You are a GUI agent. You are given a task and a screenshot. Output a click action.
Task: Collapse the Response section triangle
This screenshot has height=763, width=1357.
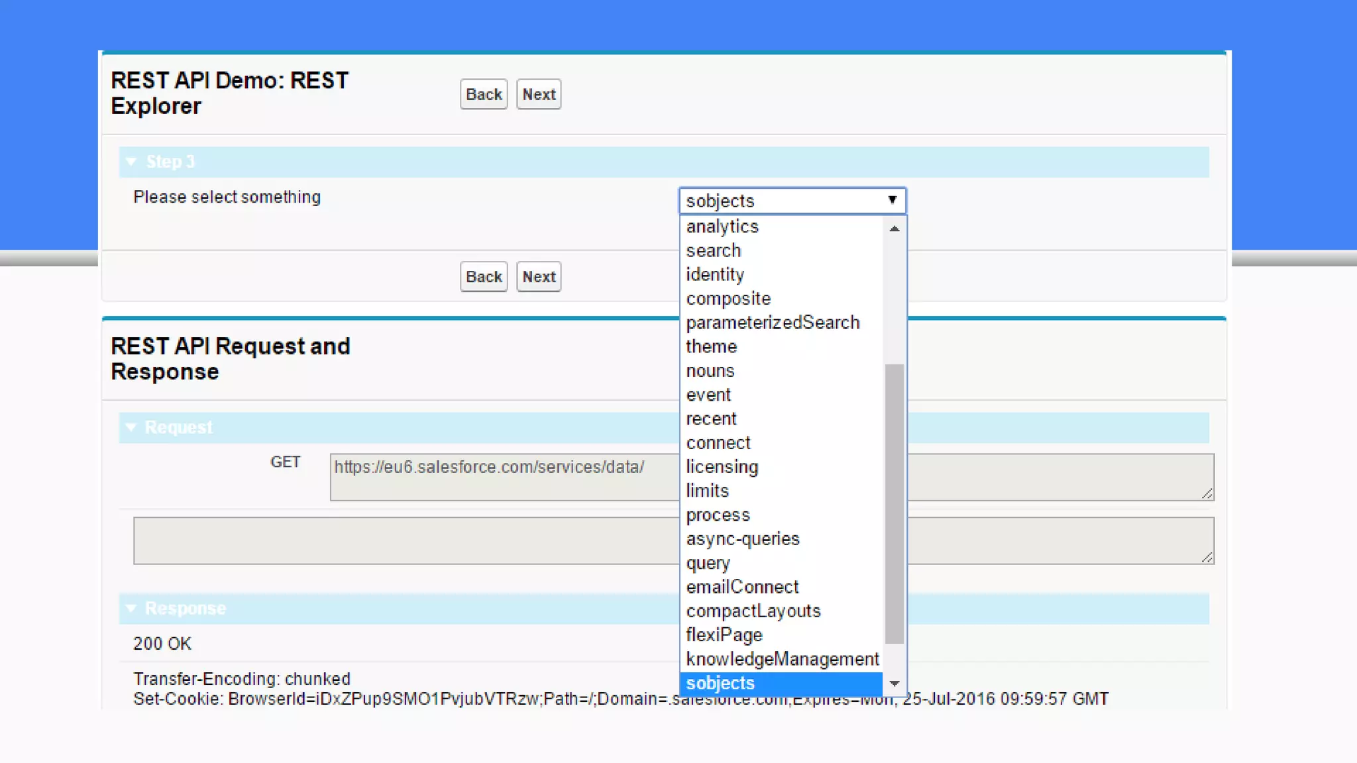click(131, 608)
